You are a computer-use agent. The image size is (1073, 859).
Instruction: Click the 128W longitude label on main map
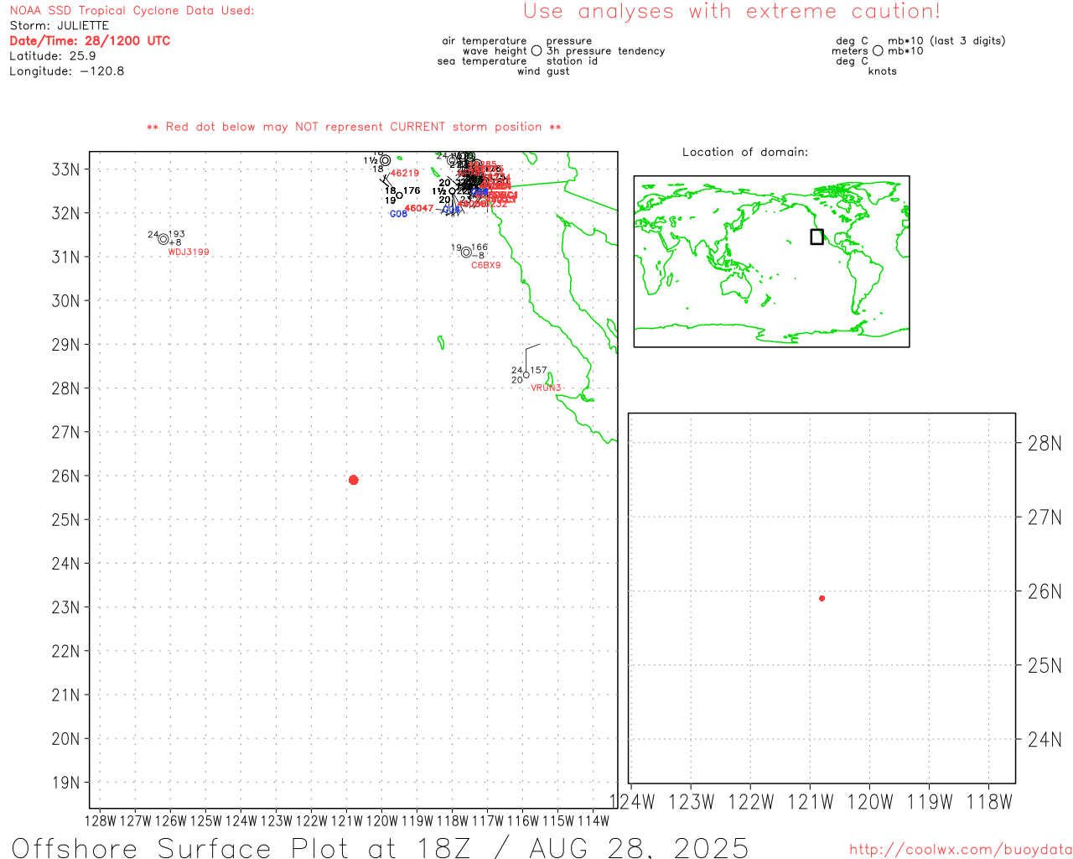tap(101, 821)
